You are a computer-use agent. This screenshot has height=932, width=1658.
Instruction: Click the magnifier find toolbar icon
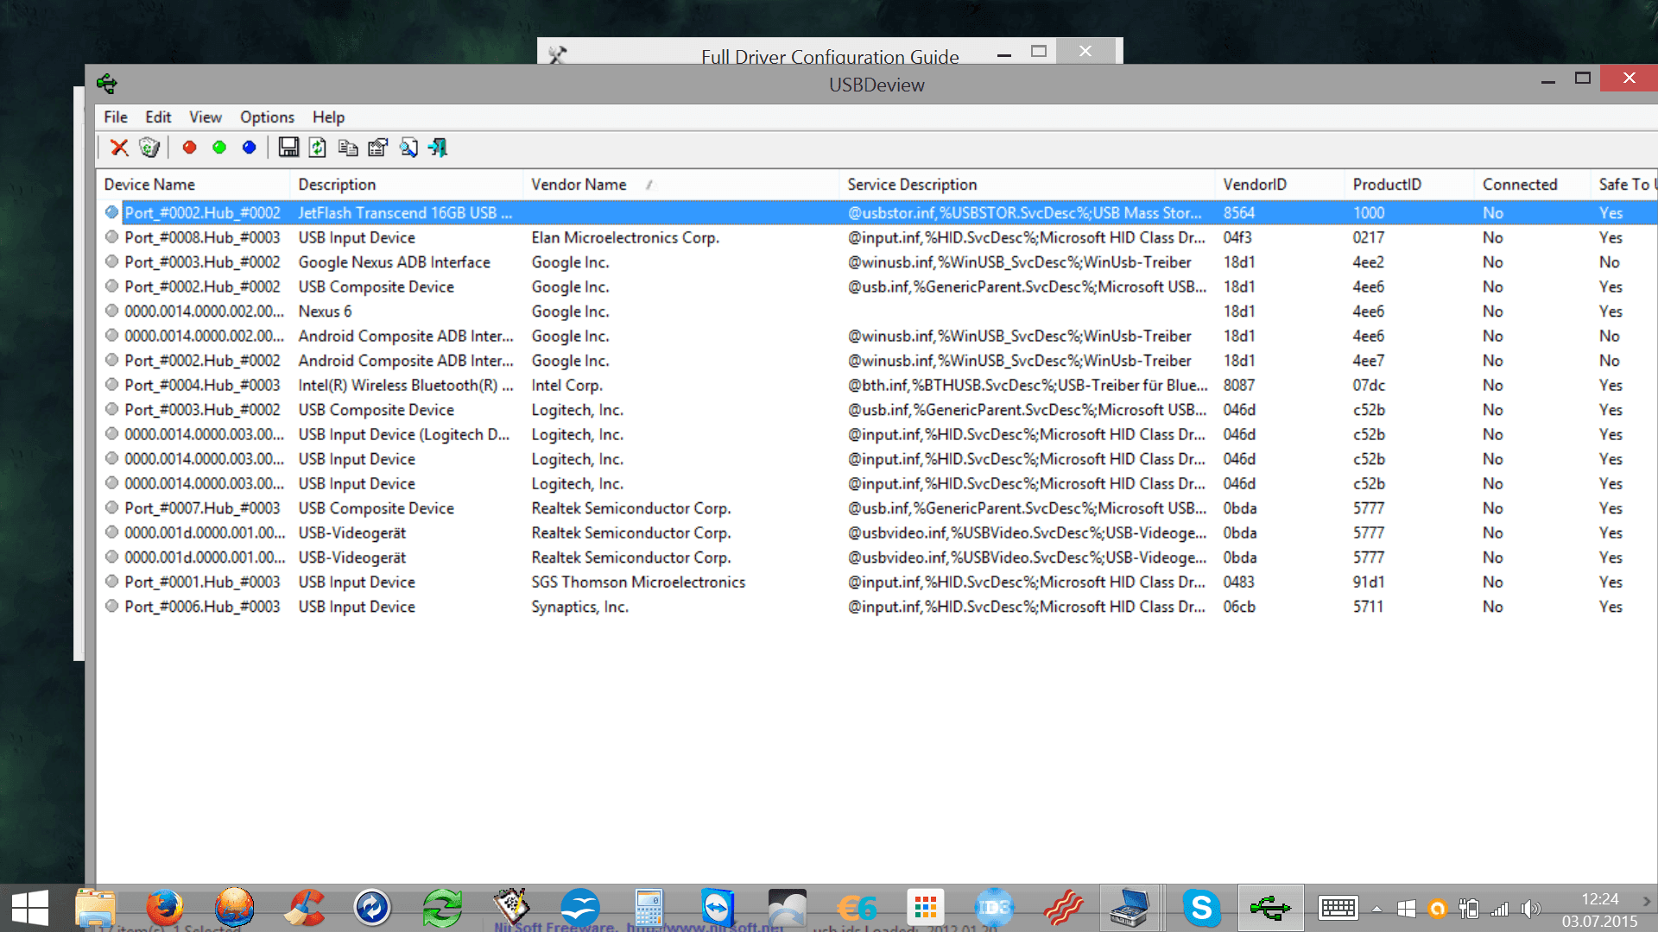coord(408,148)
